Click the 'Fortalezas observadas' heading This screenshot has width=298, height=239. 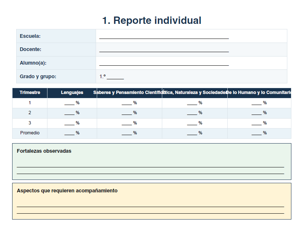pos(44,151)
